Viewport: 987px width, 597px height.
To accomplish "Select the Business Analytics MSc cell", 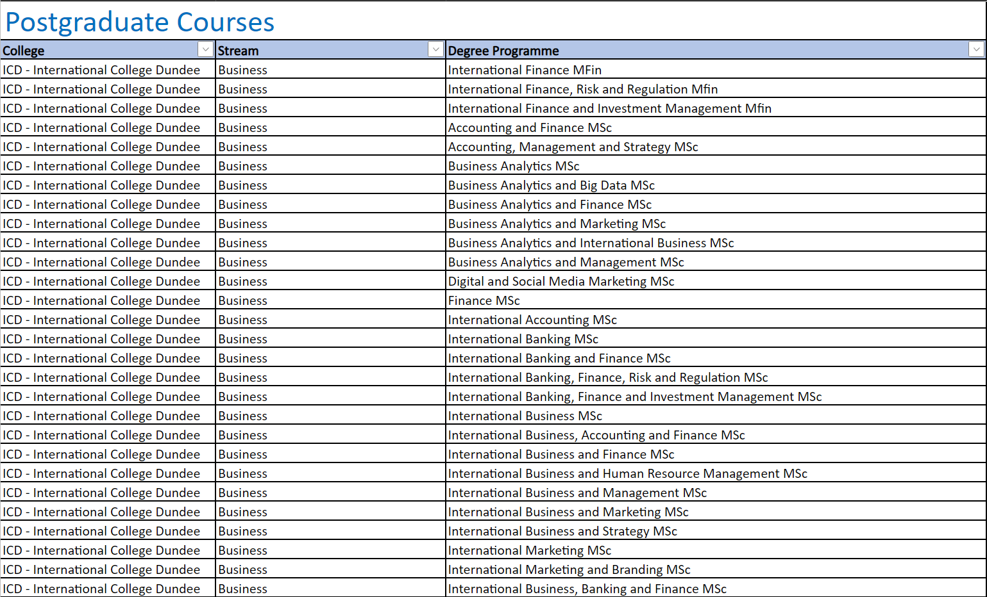I will pos(716,166).
